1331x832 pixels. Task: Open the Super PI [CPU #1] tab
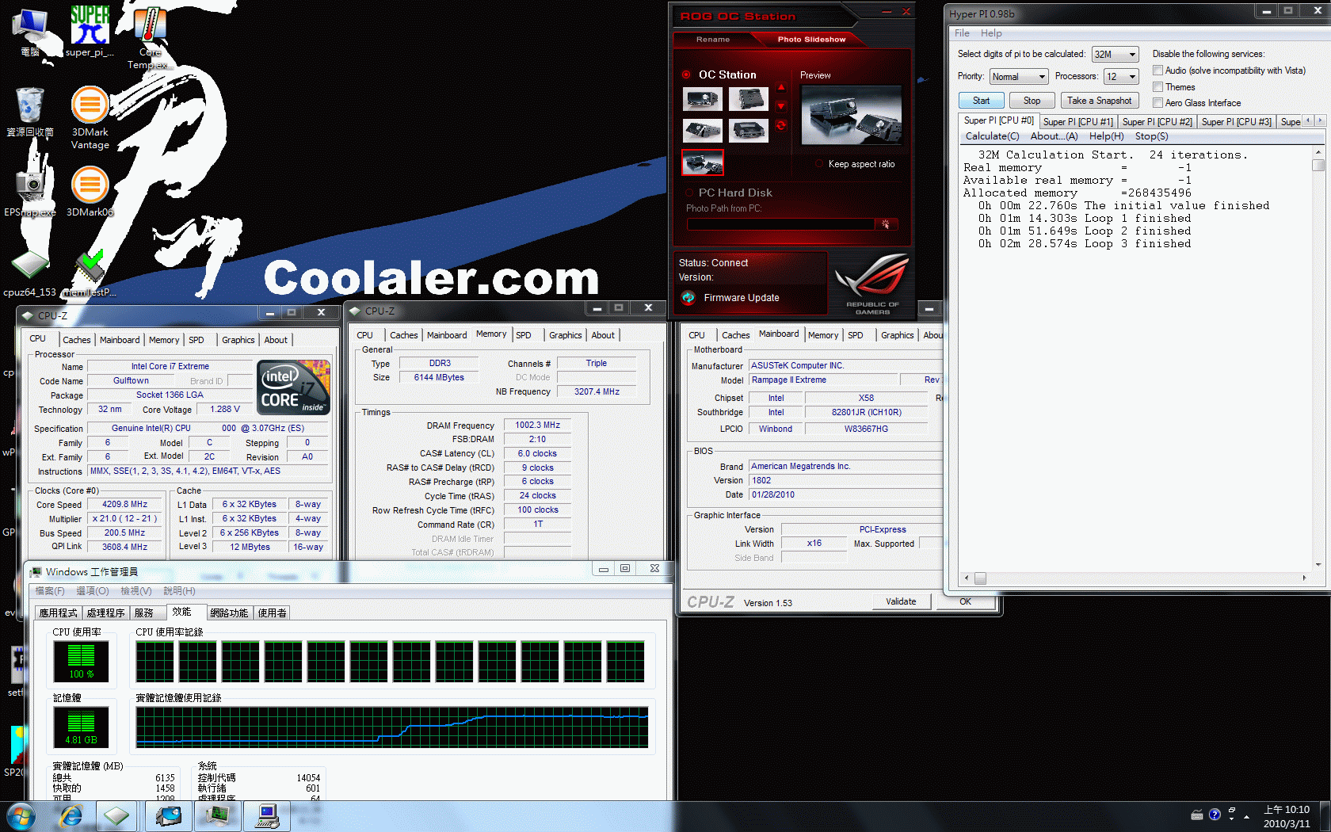(x=1077, y=122)
